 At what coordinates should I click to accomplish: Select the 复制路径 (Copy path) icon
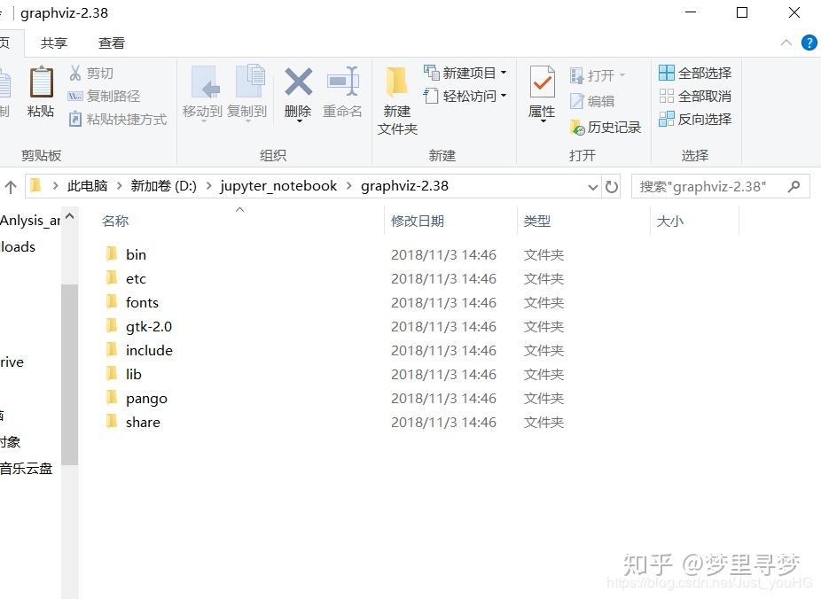pos(78,96)
